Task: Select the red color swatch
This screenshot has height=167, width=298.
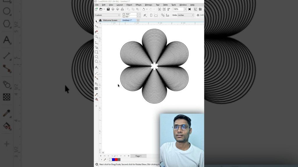Action: click(x=116, y=159)
